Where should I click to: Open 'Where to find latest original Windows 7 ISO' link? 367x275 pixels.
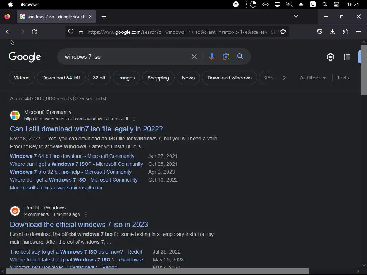point(77,260)
